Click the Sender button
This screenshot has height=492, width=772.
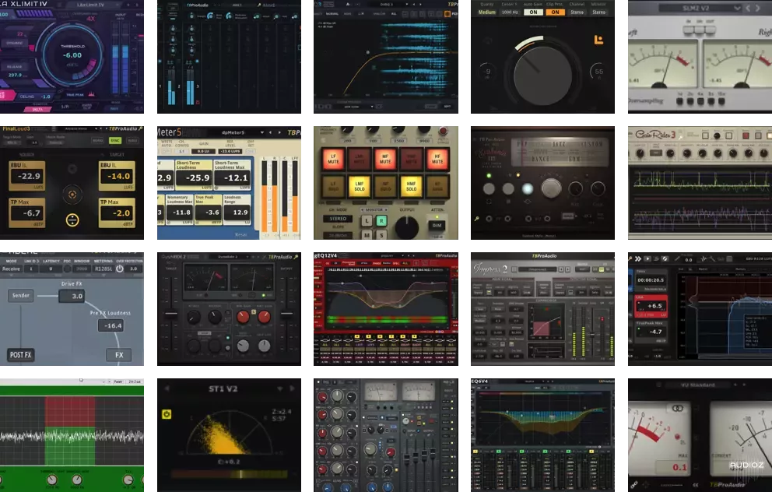coord(21,296)
